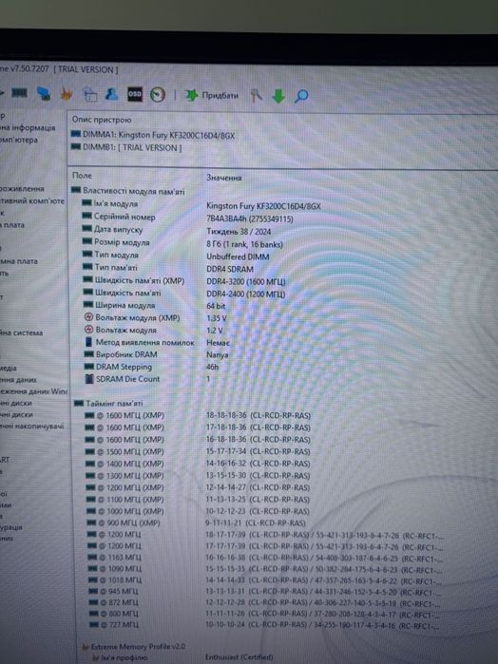Click the DDR4-2400 (1200 МГц) value
Viewport: 498px width, 664px height.
pyautogui.click(x=246, y=294)
